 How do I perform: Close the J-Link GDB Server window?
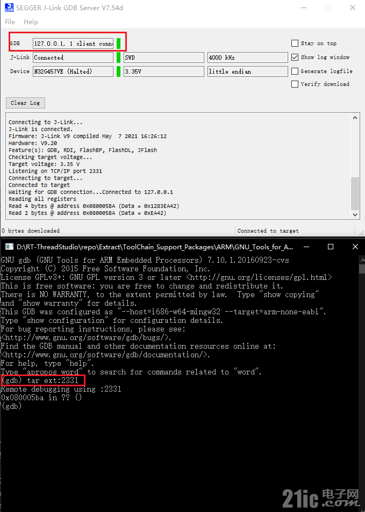[353, 8]
